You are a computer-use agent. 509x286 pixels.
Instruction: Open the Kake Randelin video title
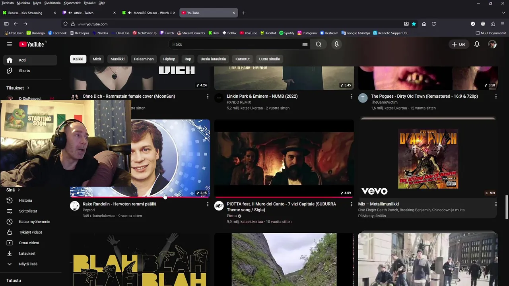pyautogui.click(x=119, y=204)
